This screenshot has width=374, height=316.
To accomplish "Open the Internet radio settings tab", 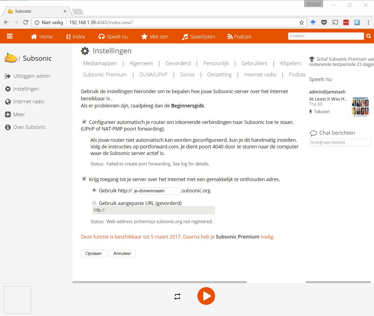I will click(260, 74).
